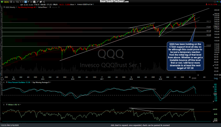Screen dimensions: 221x127
Task: Click the timestamp '1:52:53 PM 3/16/2020'
Action: pos(10,125)
